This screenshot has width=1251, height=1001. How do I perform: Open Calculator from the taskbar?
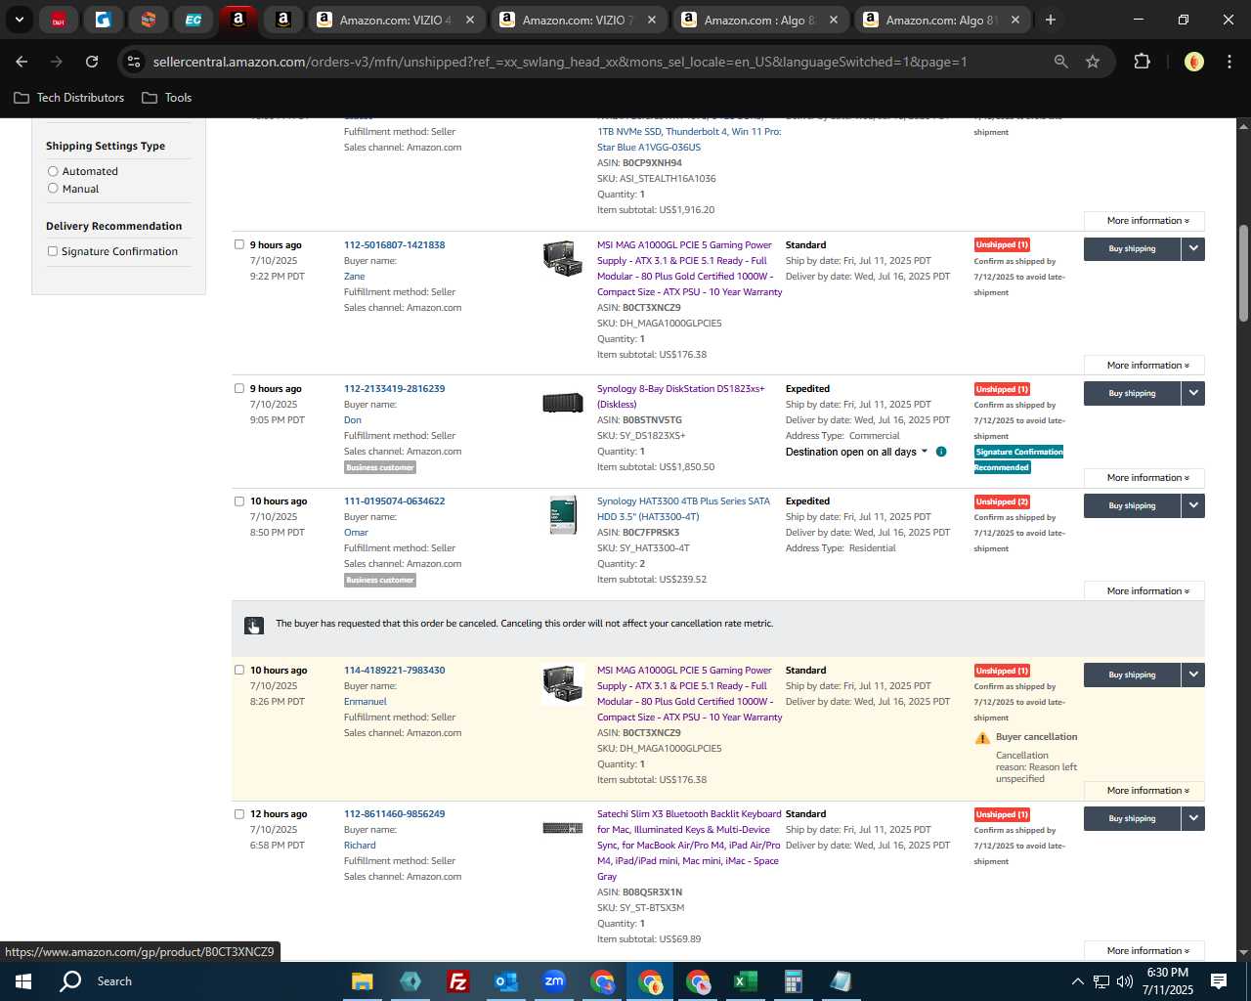pos(793,981)
